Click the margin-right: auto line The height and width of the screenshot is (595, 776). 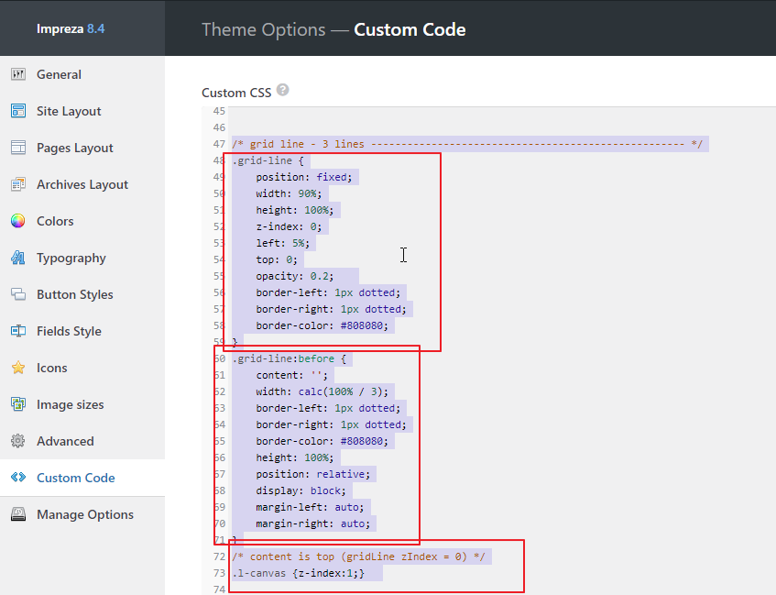point(312,523)
